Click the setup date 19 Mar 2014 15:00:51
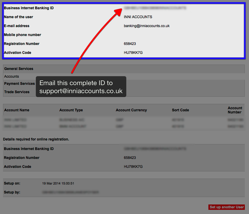The width and height of the screenshot is (249, 214). click(x=58, y=184)
